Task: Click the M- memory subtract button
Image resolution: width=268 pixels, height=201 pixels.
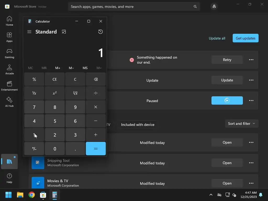Action: coord(71,68)
